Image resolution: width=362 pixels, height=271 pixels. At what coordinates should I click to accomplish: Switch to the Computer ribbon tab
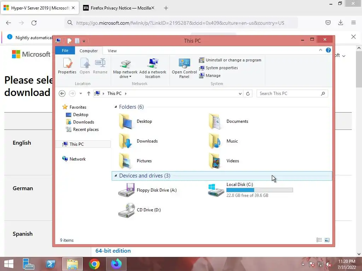[x=88, y=51]
